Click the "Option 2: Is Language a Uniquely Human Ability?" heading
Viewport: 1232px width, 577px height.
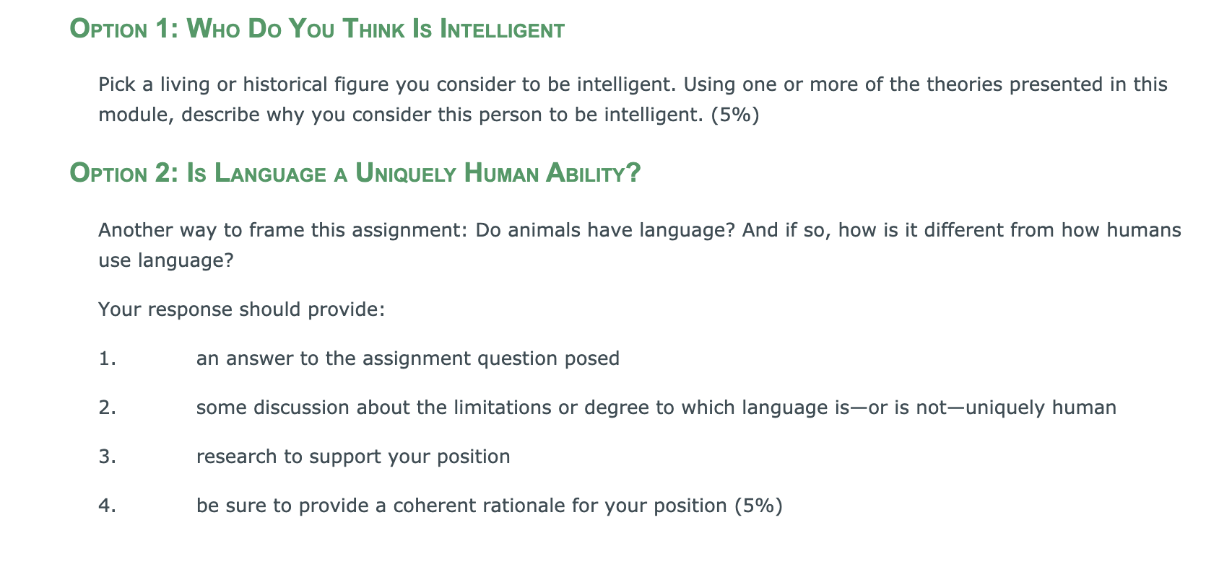[355, 173]
